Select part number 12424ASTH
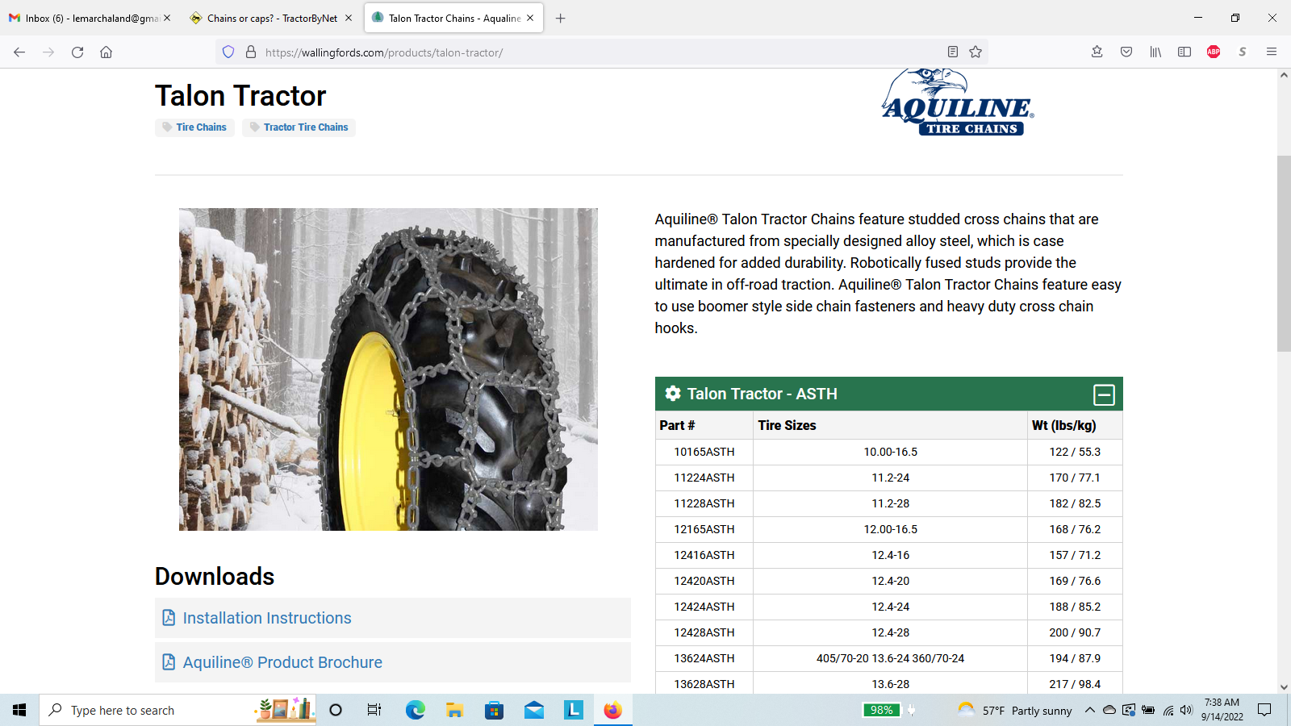1291x726 pixels. pos(704,607)
